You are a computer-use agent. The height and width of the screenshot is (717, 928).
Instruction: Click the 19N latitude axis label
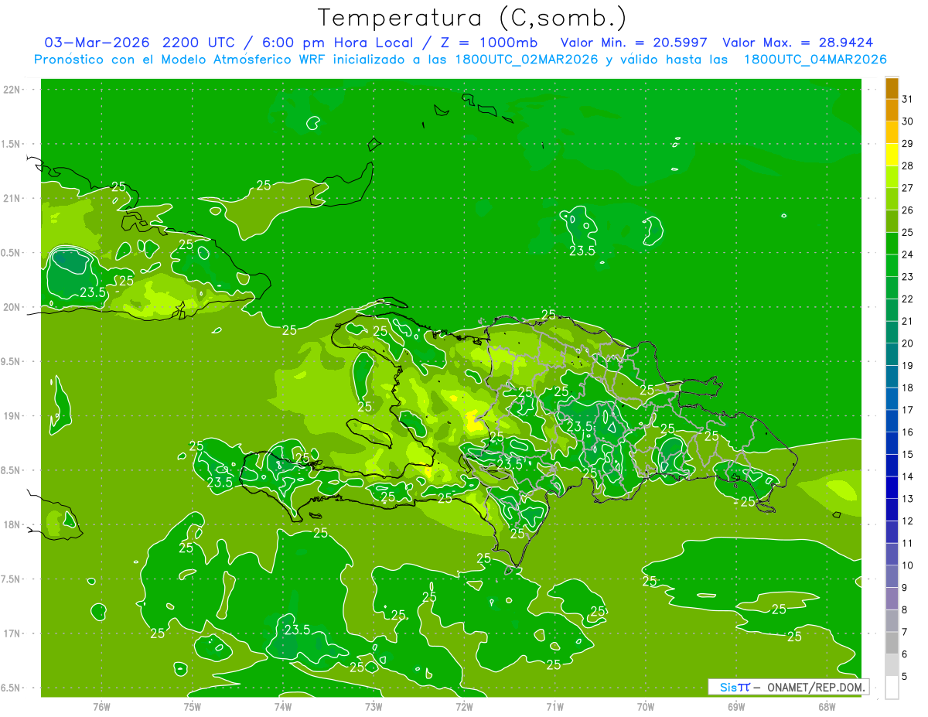[13, 416]
